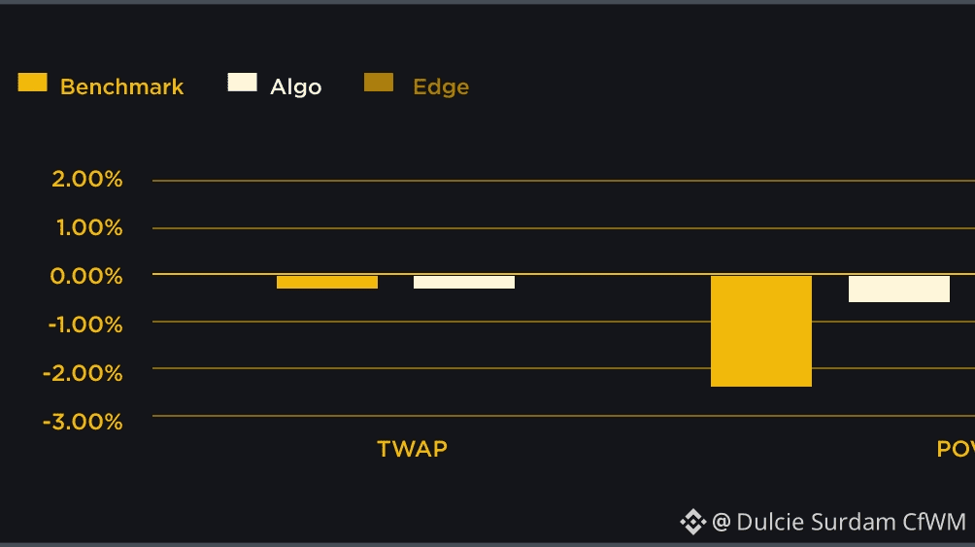Toggle the Edge series legend label
This screenshot has height=547, width=975.
tap(441, 86)
